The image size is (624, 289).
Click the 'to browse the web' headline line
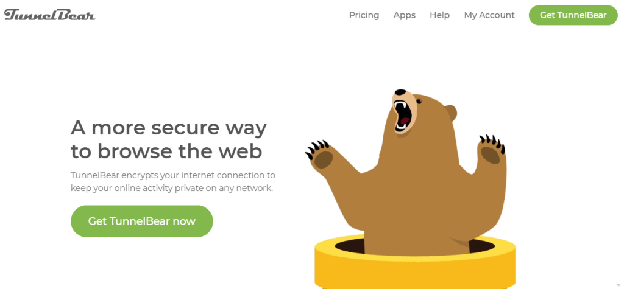tap(166, 151)
